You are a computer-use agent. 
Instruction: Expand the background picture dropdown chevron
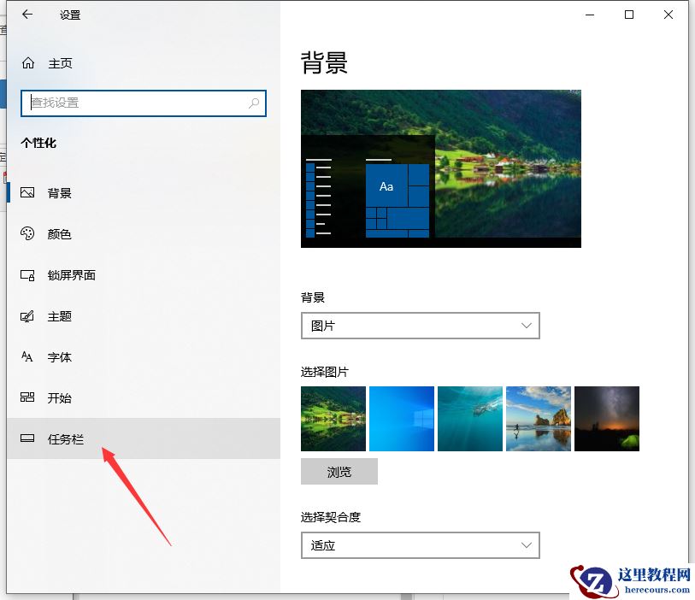coord(527,326)
